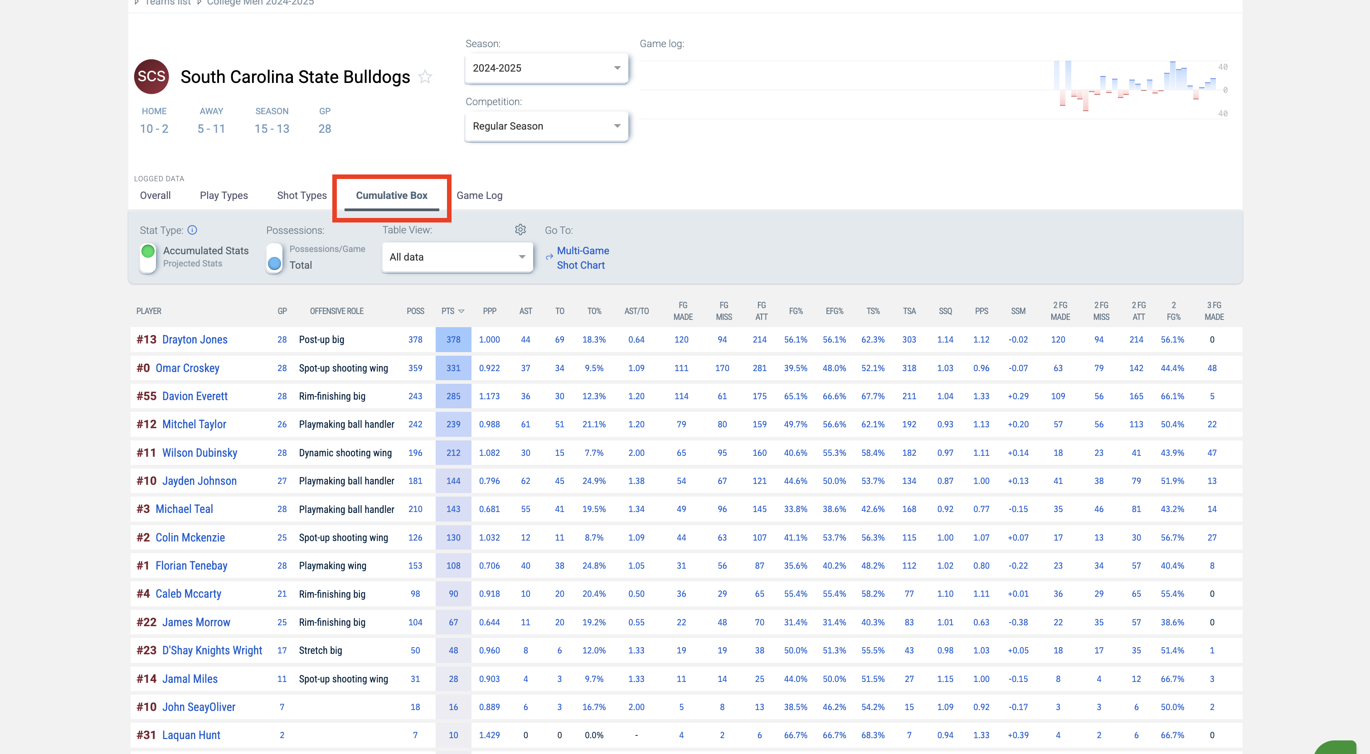Click the PTS column sort arrow

pyautogui.click(x=461, y=311)
